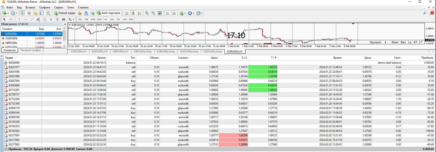
Task: Click the EURUSDb,H1 chart title triangle
Action: tap(70, 25)
